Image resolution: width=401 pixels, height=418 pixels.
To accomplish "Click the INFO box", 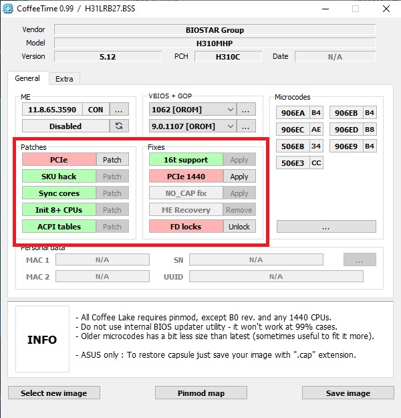I will tap(42, 339).
